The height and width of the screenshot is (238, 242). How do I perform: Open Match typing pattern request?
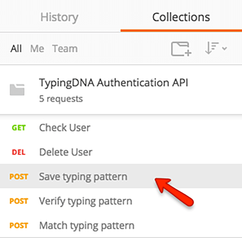coord(121,226)
